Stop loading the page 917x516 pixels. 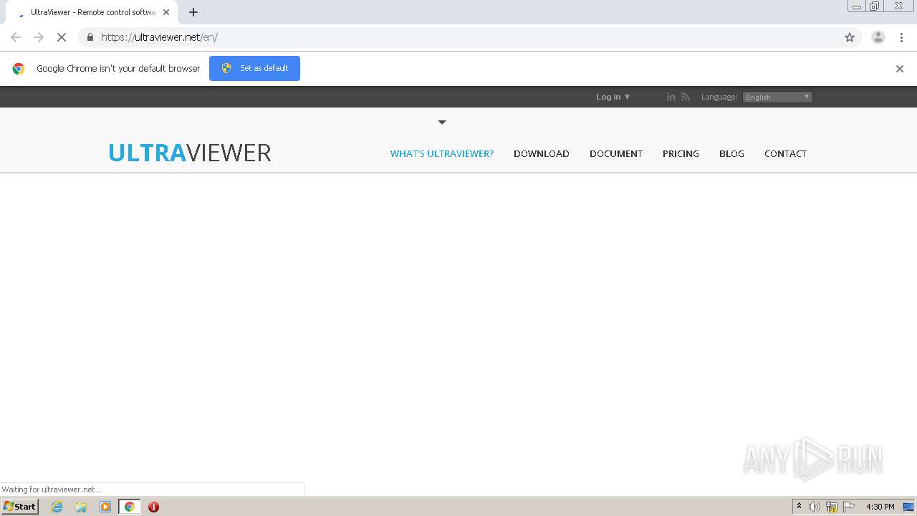(62, 37)
